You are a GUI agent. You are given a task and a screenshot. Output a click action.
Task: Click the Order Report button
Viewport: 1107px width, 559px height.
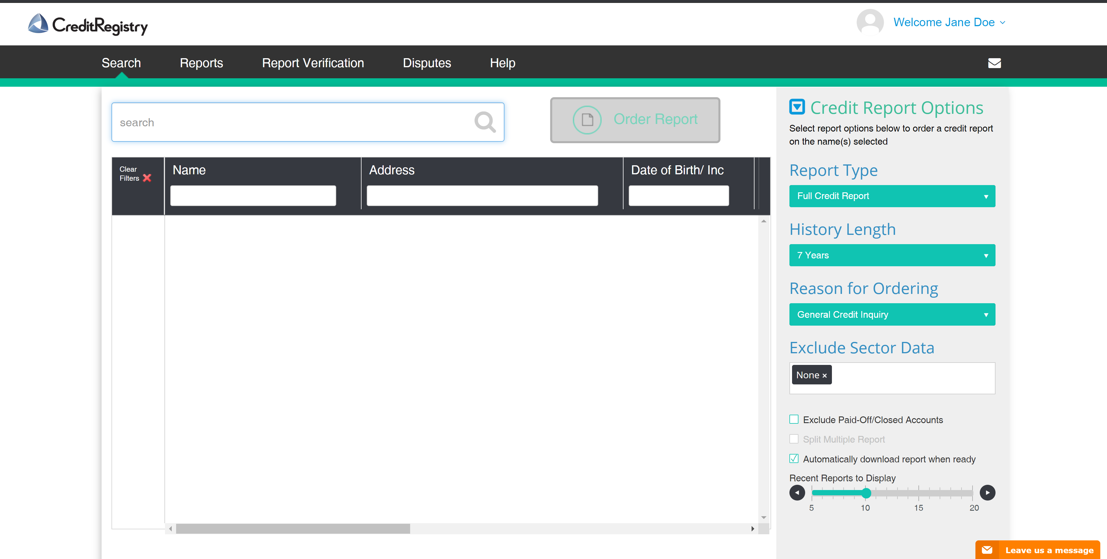635,120
